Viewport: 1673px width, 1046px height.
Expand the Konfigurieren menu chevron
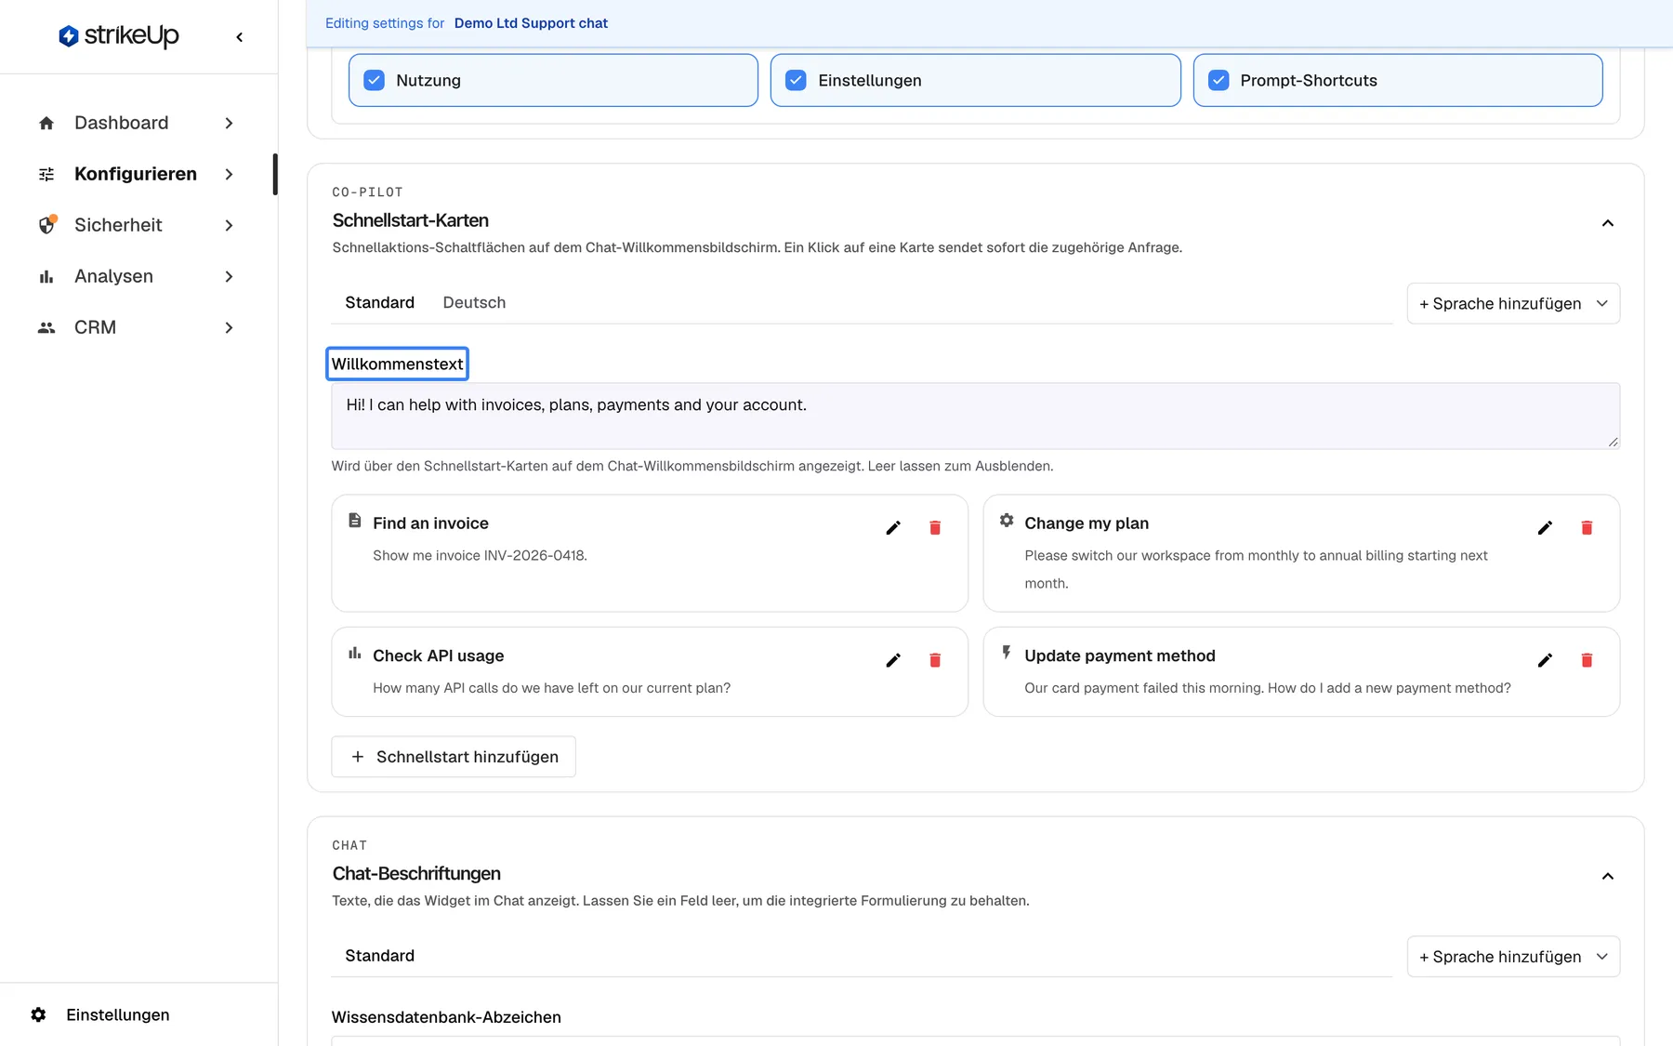pos(229,174)
